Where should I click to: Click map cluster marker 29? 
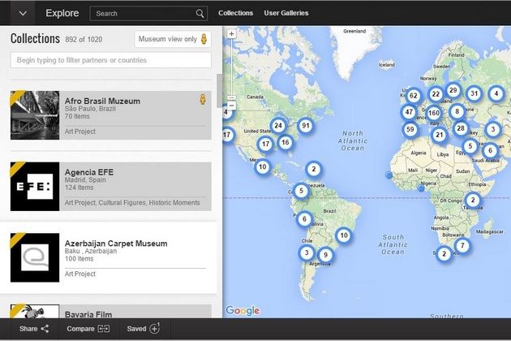[x=453, y=90]
